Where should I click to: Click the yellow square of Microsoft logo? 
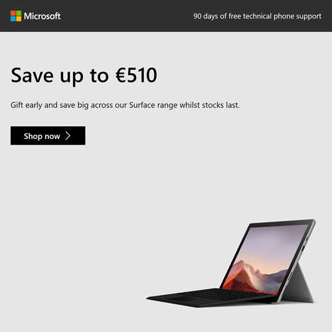[19, 19]
